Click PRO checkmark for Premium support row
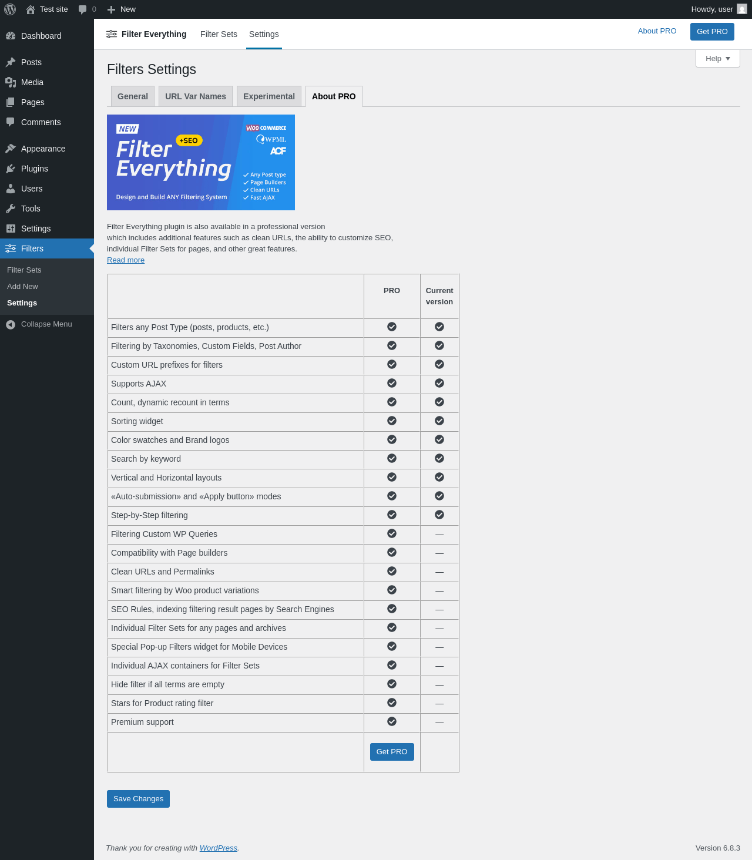752x860 pixels. (x=392, y=721)
